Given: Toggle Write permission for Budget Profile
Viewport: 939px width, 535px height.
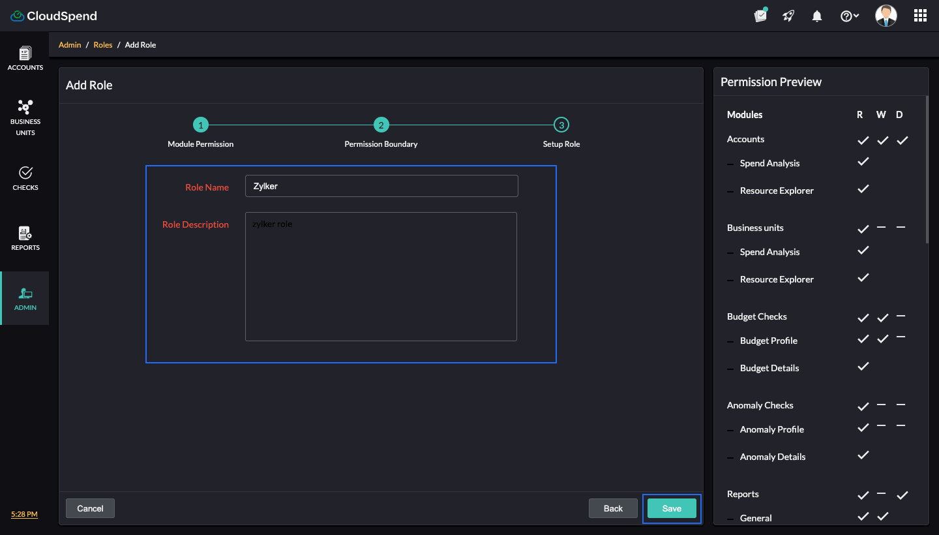Looking at the screenshot, I should [x=881, y=339].
